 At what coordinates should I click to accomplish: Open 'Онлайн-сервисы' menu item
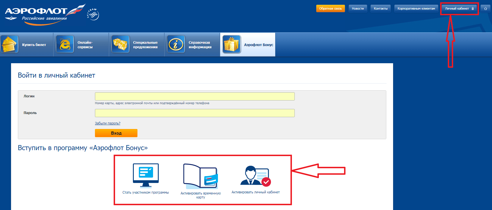[81, 45]
